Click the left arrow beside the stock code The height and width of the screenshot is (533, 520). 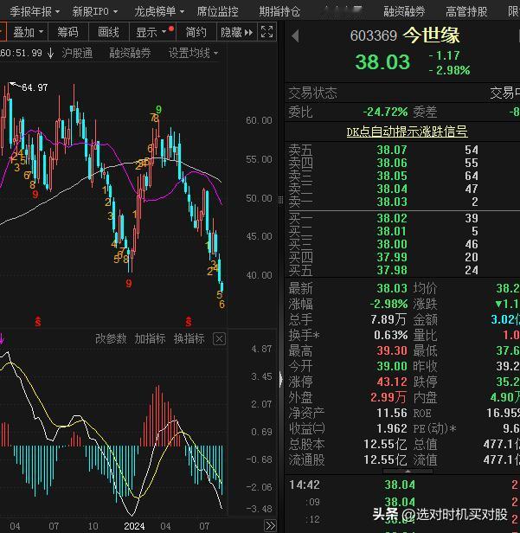tap(295, 35)
